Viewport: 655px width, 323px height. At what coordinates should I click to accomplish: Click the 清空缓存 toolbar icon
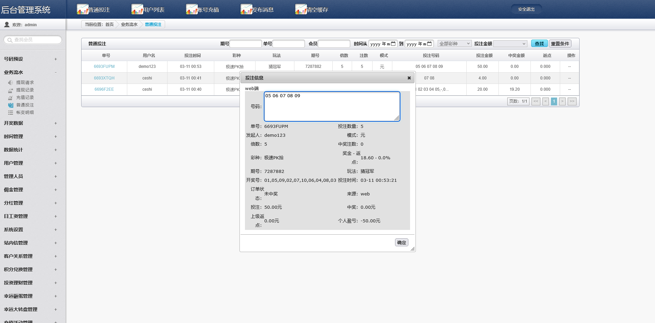301,9
